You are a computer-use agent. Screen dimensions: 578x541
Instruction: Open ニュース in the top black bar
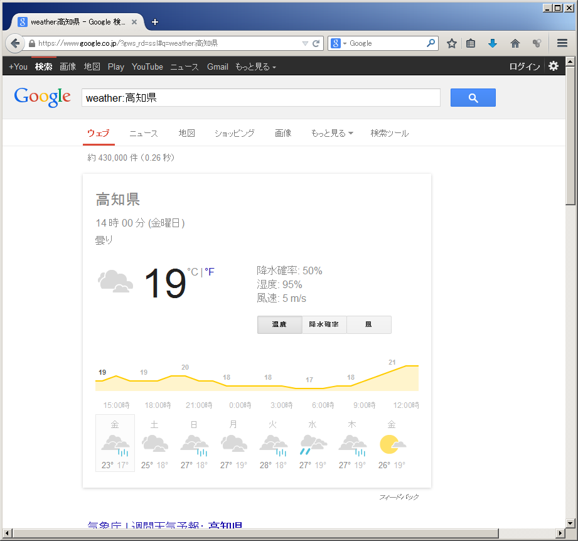coord(185,67)
